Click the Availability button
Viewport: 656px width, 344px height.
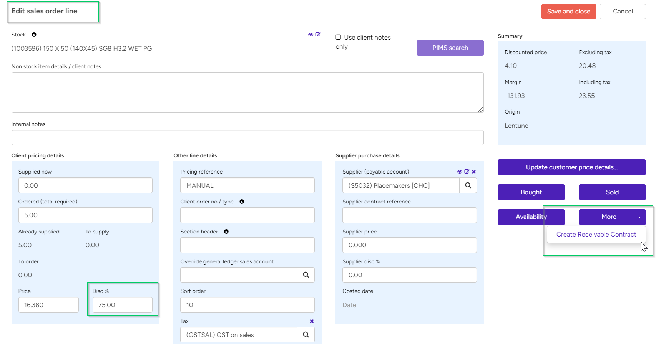pos(531,217)
